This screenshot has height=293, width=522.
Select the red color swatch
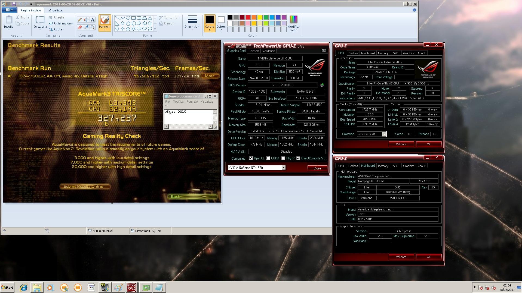pos(248,17)
